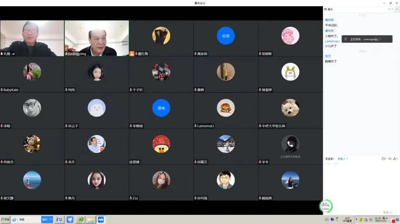The width and height of the screenshot is (400, 224).
Task: Click LamornaLi's burger avatar
Action: click(226, 108)
